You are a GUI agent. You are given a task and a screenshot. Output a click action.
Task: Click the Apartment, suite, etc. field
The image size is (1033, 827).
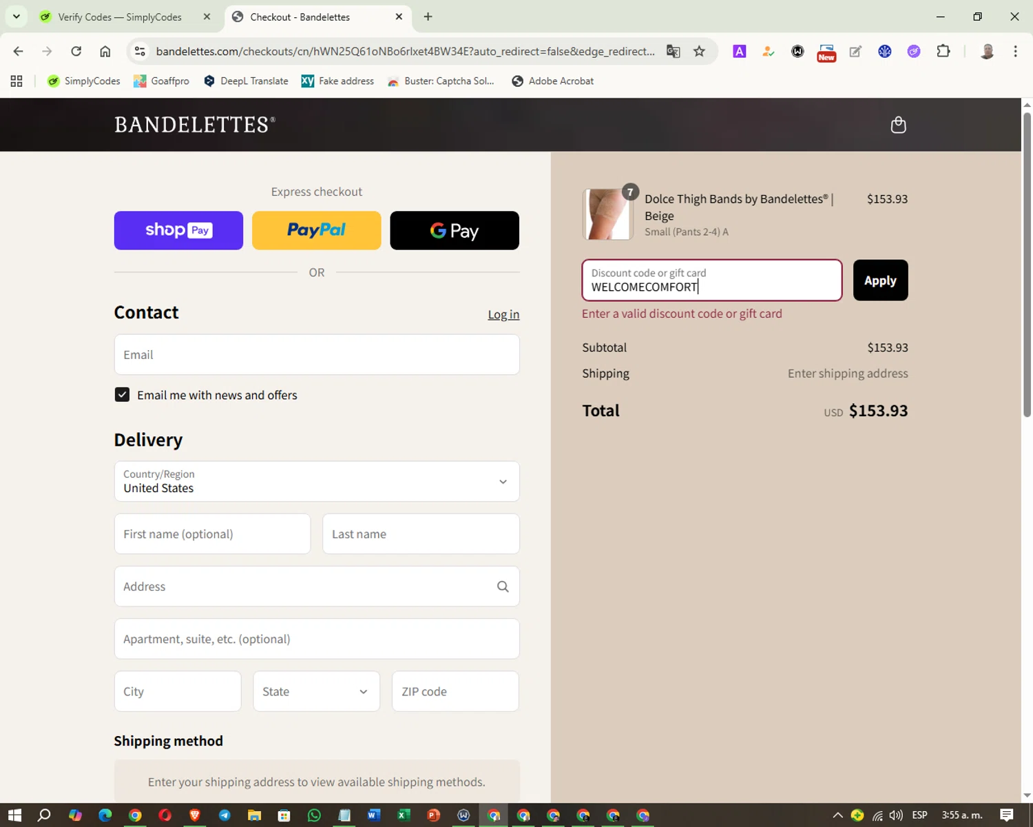point(317,639)
